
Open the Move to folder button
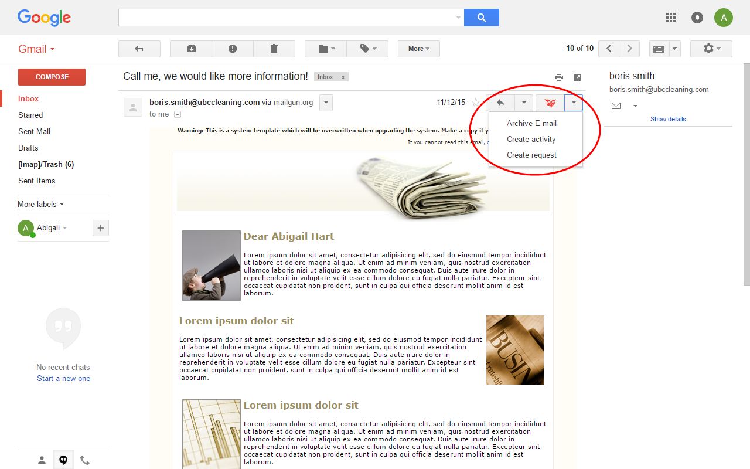[x=326, y=49]
